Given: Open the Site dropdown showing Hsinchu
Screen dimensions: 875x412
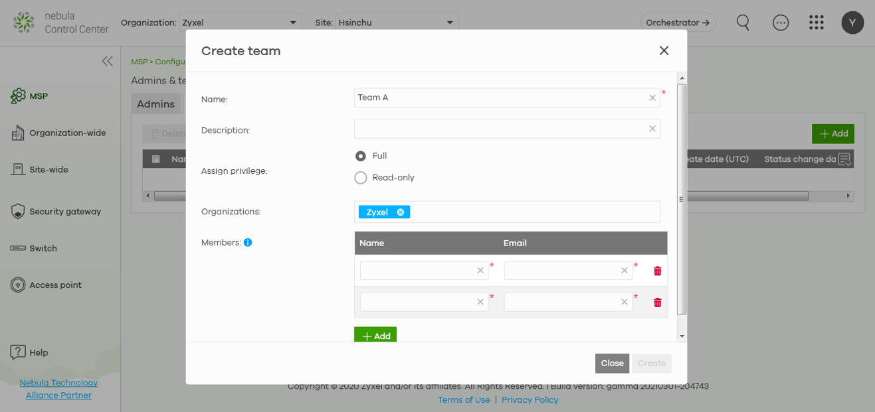Looking at the screenshot, I should click(x=397, y=23).
